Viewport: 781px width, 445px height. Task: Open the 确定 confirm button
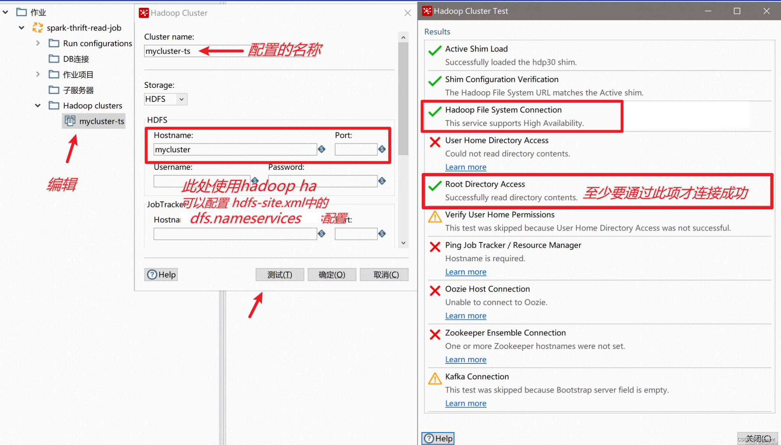coord(332,274)
